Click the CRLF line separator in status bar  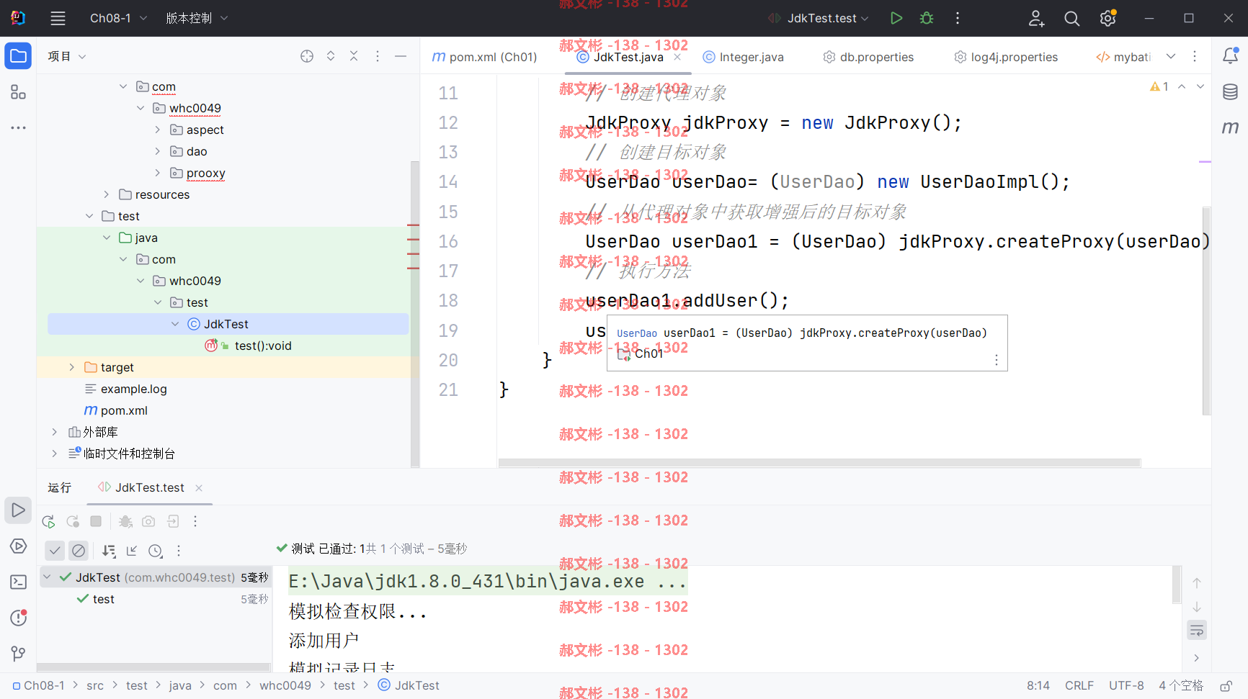(x=1079, y=686)
